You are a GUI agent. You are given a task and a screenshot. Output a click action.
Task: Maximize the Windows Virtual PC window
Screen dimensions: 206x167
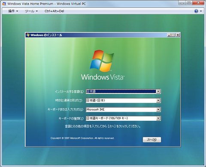(189, 3)
